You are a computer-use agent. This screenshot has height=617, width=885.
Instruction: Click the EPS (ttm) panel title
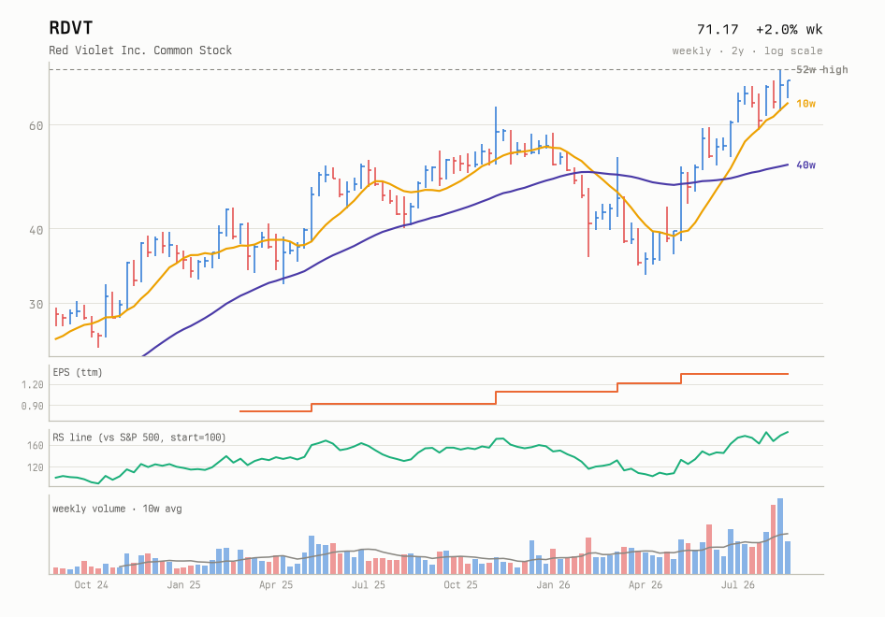[78, 372]
